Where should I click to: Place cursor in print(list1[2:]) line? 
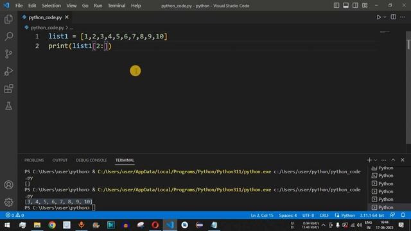click(x=80, y=46)
